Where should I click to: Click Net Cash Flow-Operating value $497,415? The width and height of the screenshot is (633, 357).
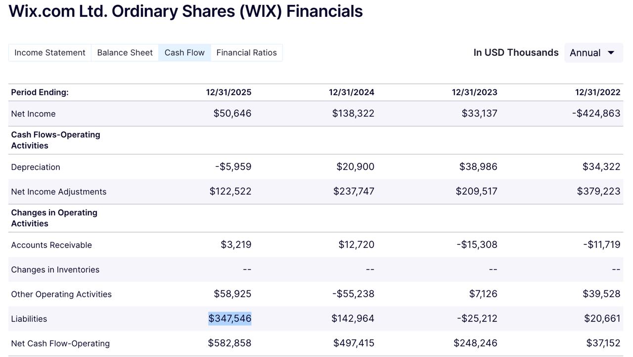click(x=354, y=344)
